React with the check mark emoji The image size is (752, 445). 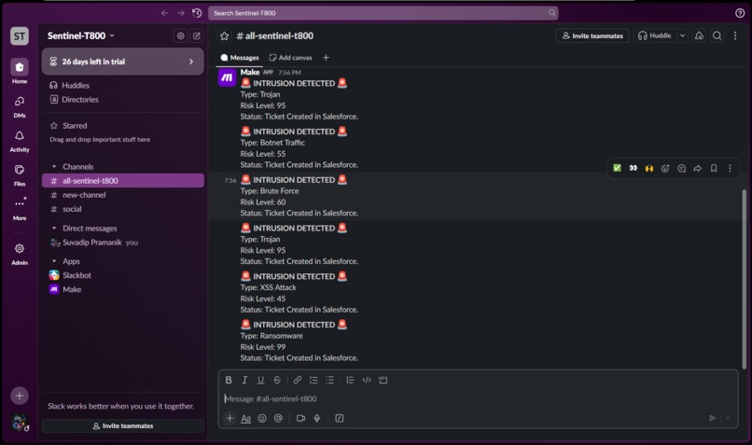[x=617, y=168]
